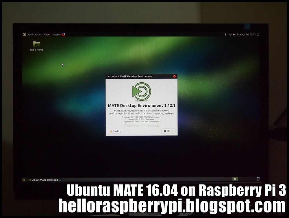Viewport: 289px width, 218px height.
Task: Click the Close button in About dialog
Action: [x=168, y=131]
